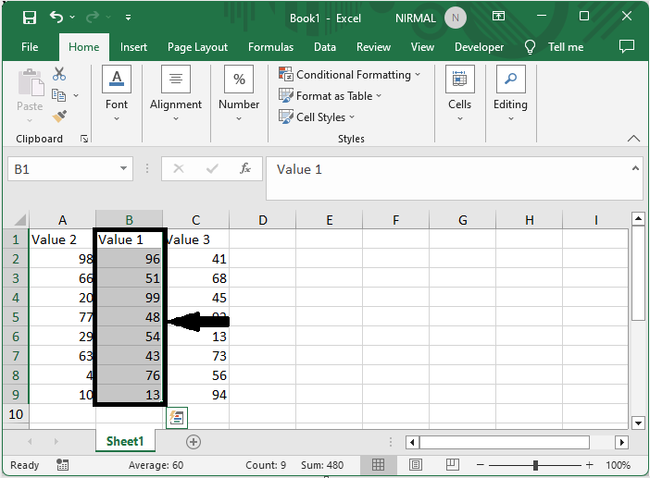Click cell C2 containing 41
The width and height of the screenshot is (650, 478).
tap(198, 259)
